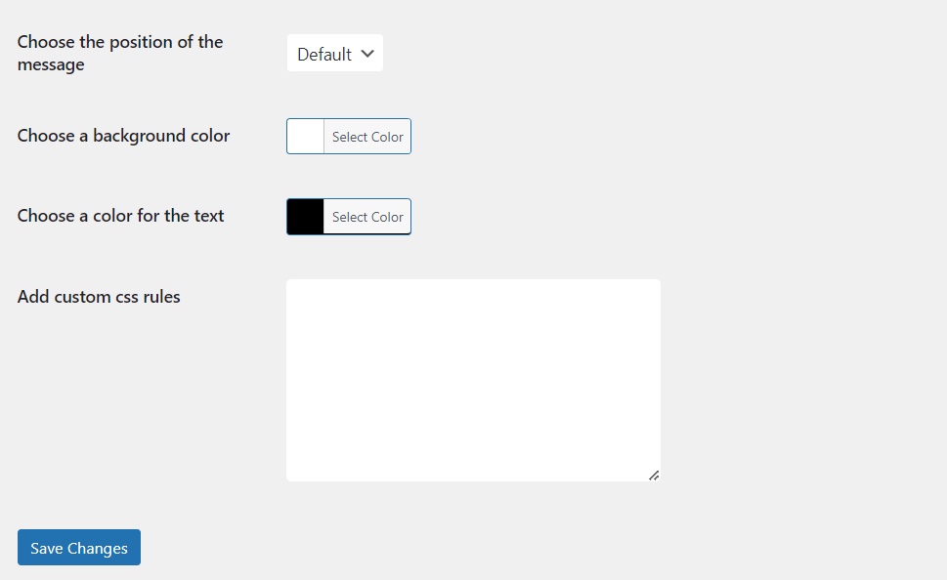Image resolution: width=947 pixels, height=580 pixels.
Task: Click the white background color swatch
Action: [306, 137]
